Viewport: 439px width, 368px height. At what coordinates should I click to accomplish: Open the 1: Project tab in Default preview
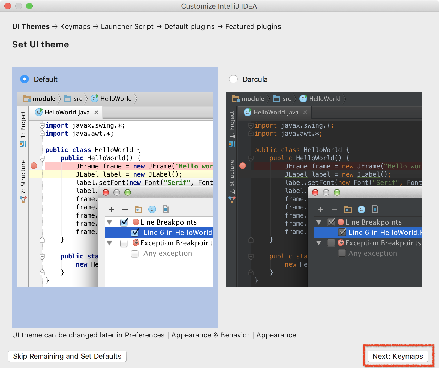23,129
